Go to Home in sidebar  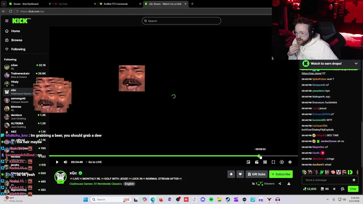12,31
